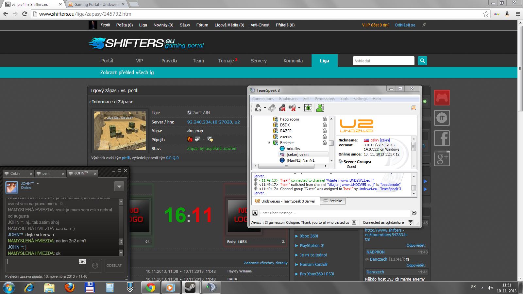Viewport: 523px width, 294px height.
Task: Click the volume icon in system tray
Action: tap(490, 287)
